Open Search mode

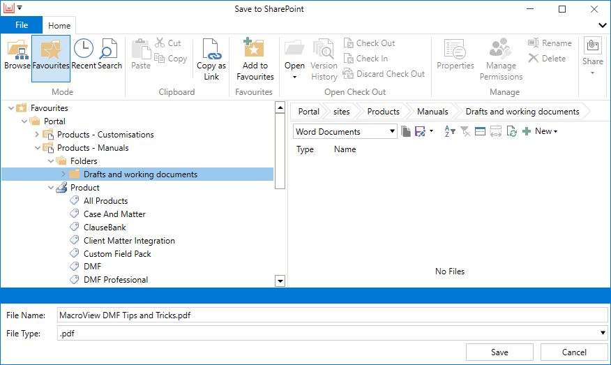110,54
